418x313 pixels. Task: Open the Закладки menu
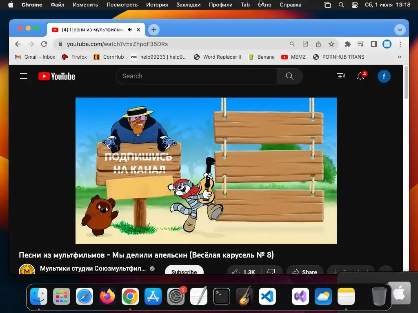189,5
